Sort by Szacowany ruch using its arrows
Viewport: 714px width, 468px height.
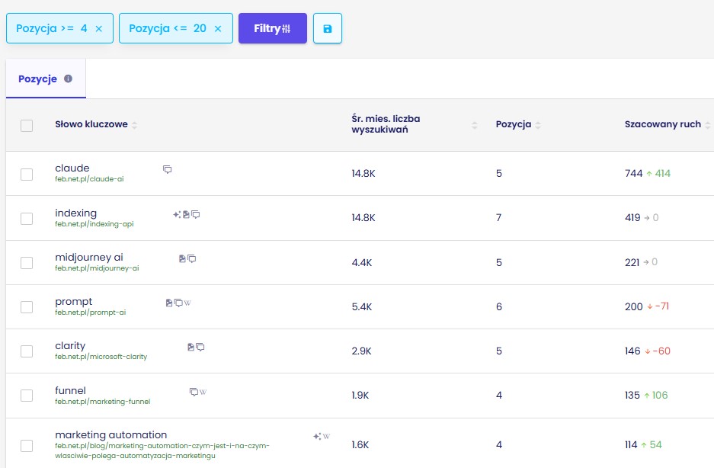coord(707,125)
